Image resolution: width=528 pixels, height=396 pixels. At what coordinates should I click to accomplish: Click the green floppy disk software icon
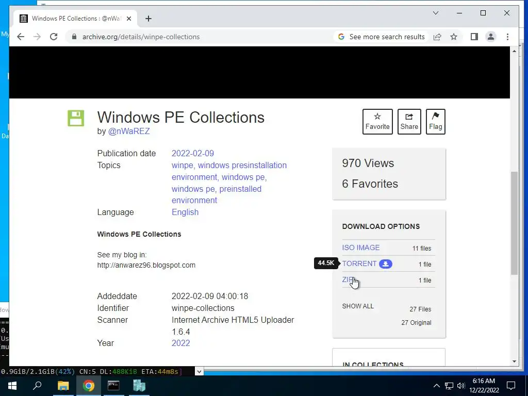(x=76, y=118)
